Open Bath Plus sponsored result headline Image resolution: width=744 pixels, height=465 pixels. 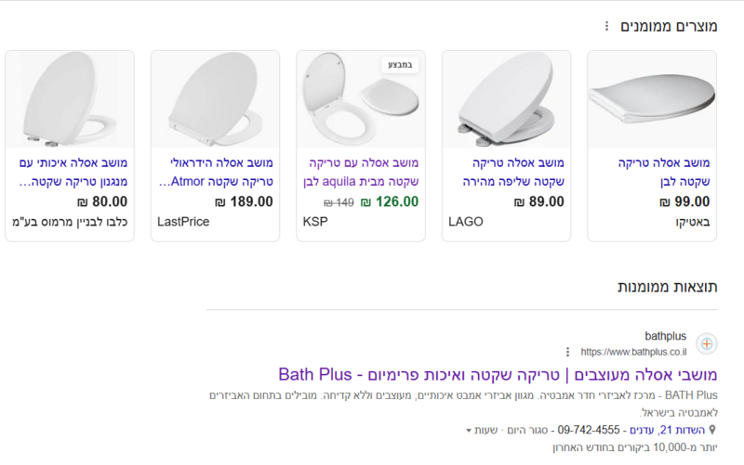click(x=498, y=375)
